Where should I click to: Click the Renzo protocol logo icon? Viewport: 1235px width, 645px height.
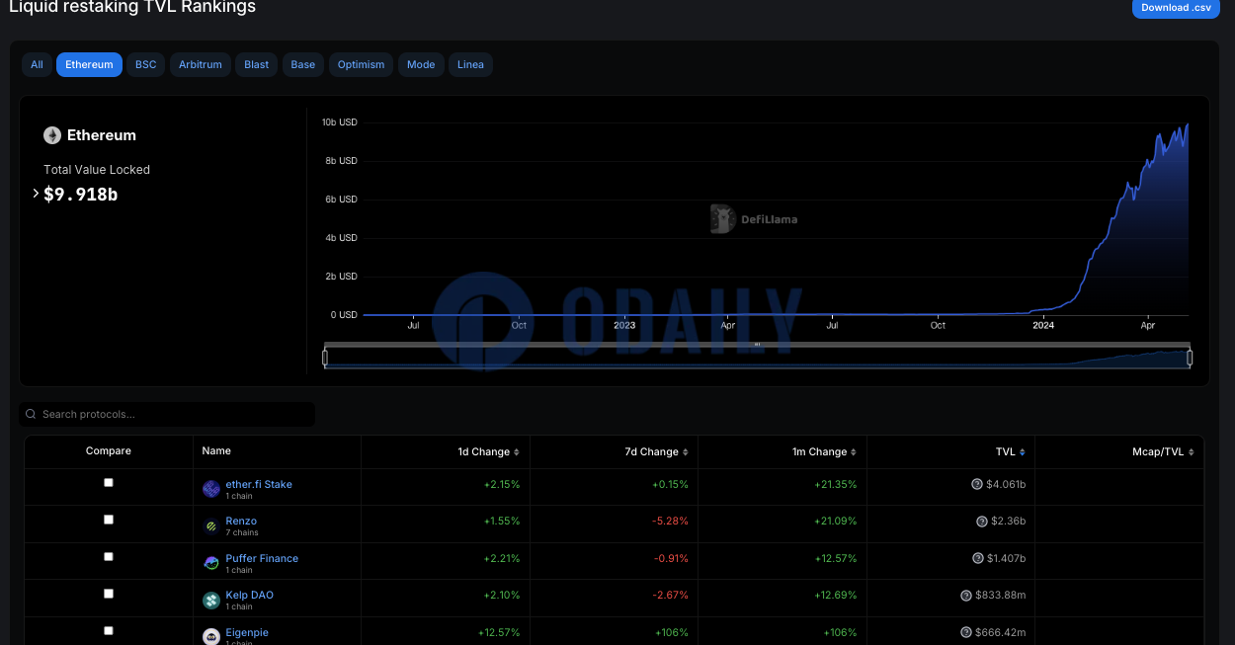tap(210, 526)
